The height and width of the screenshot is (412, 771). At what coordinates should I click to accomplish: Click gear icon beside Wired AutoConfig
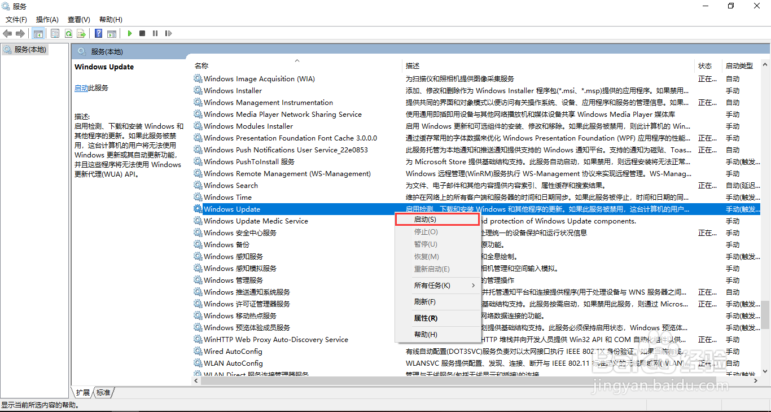coord(198,351)
